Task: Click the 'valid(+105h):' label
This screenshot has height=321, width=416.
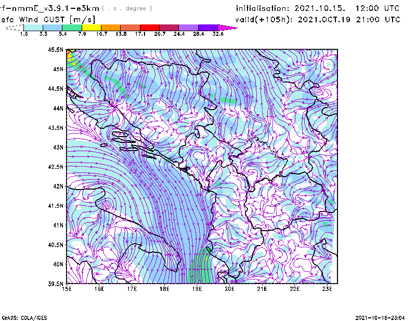Action: [x=264, y=20]
